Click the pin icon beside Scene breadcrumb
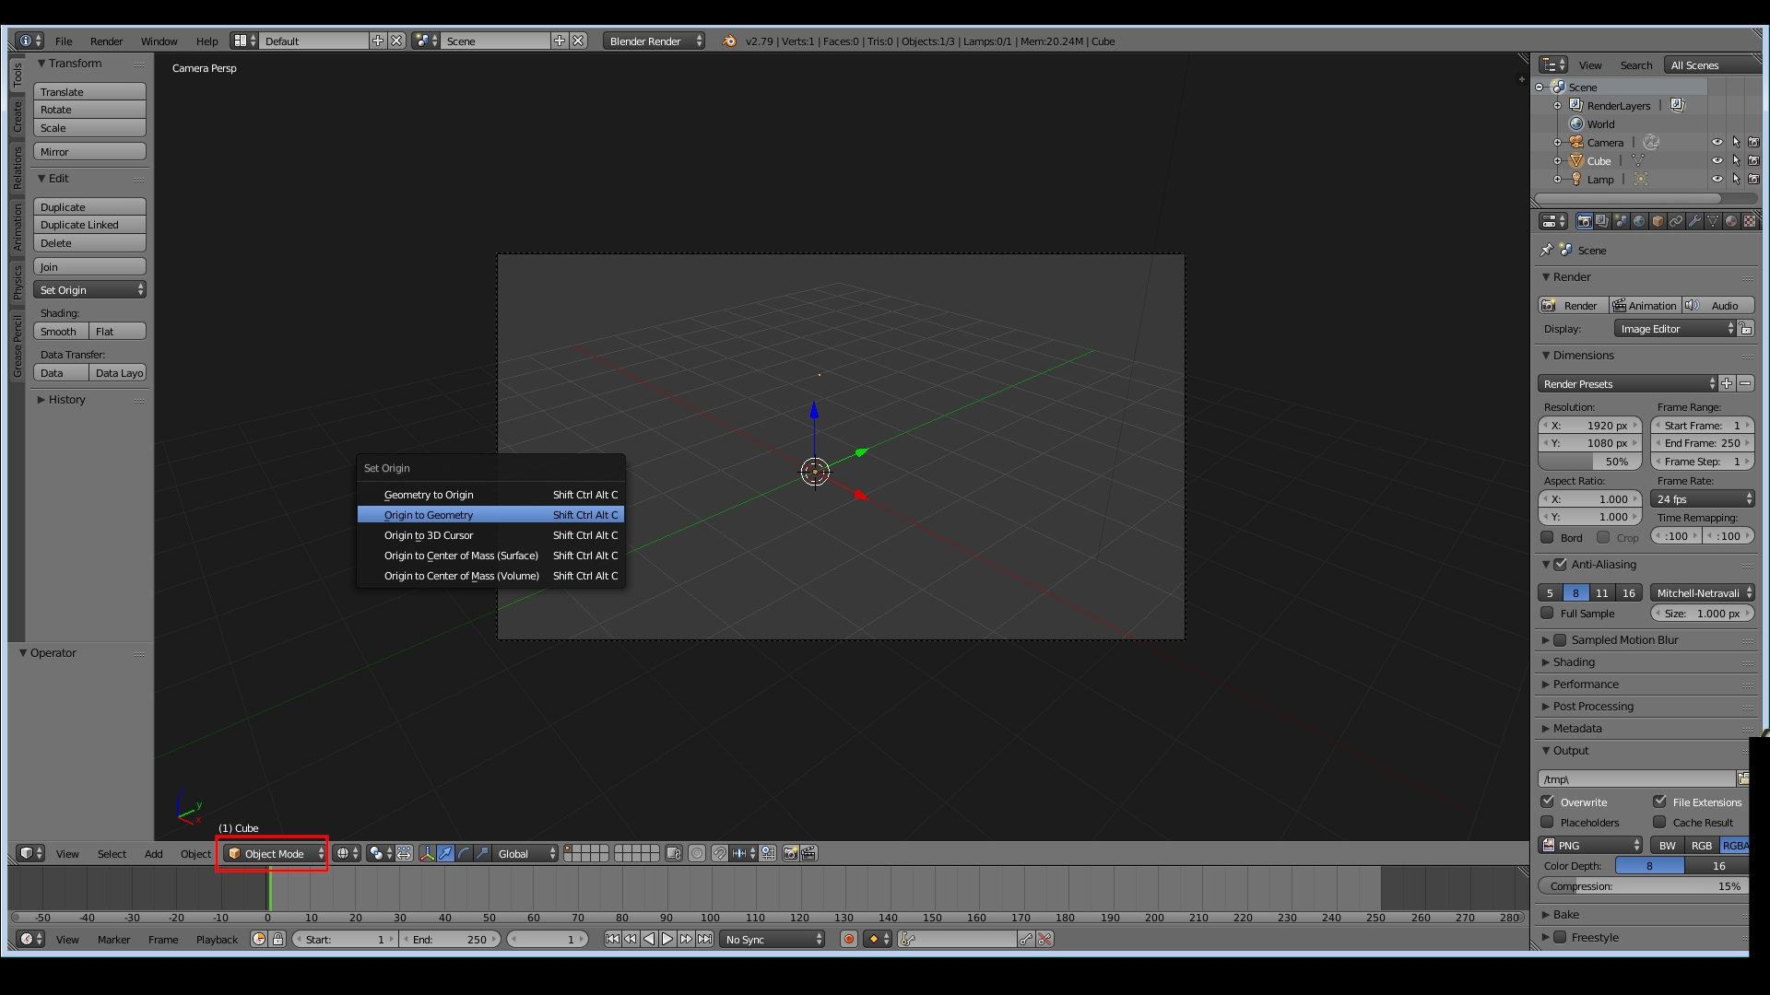Viewport: 1770px width, 995px height. point(1547,250)
